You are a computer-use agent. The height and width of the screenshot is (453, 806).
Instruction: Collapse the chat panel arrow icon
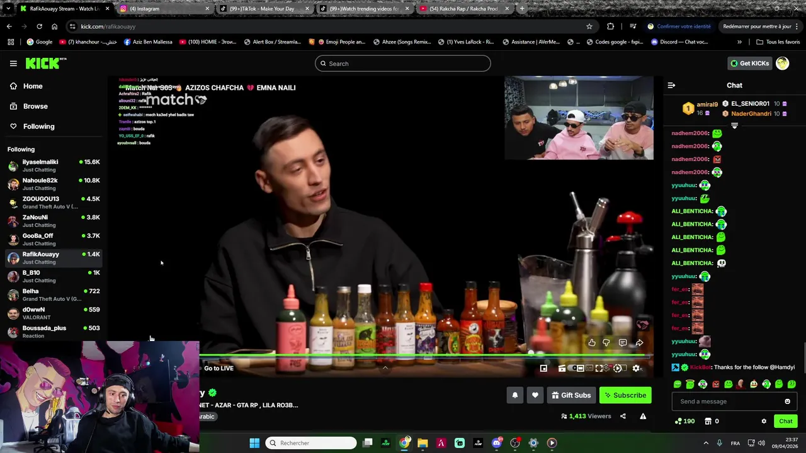pyautogui.click(x=671, y=85)
